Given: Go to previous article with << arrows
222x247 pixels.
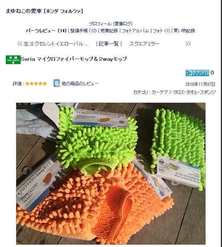Looking at the screenshot, I should tap(20, 43).
